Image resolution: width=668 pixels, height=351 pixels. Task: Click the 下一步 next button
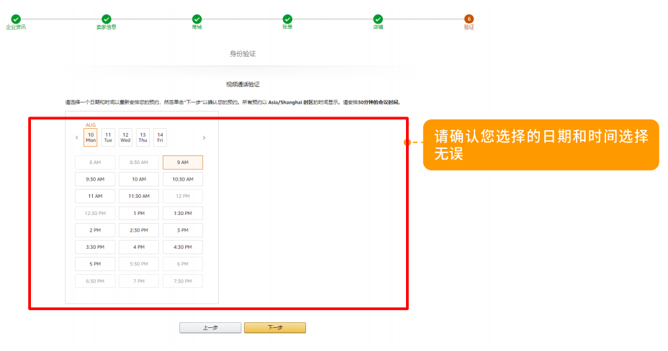[275, 327]
